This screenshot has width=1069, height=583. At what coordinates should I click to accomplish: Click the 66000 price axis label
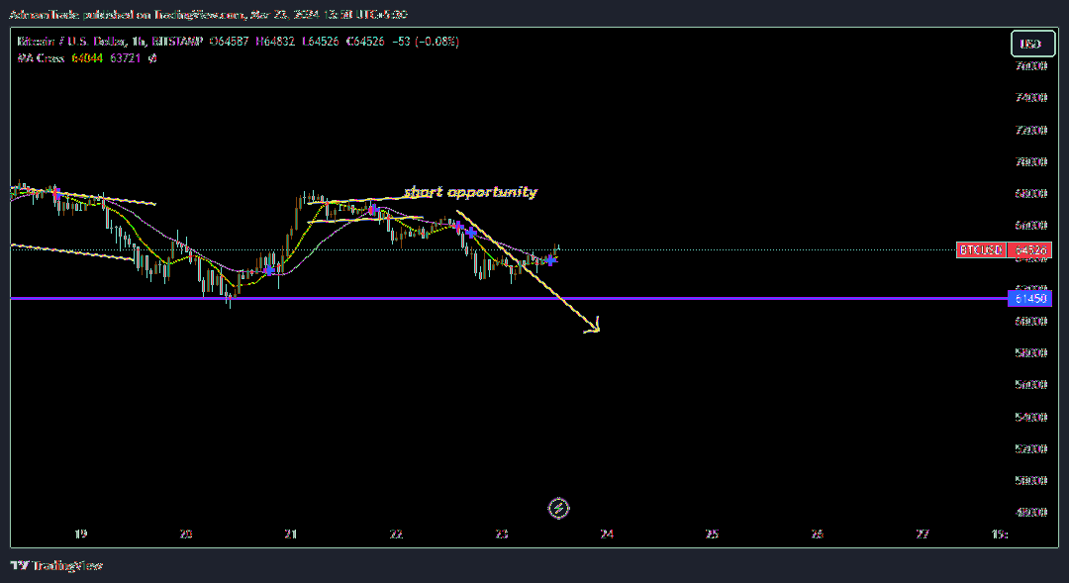tap(1031, 225)
